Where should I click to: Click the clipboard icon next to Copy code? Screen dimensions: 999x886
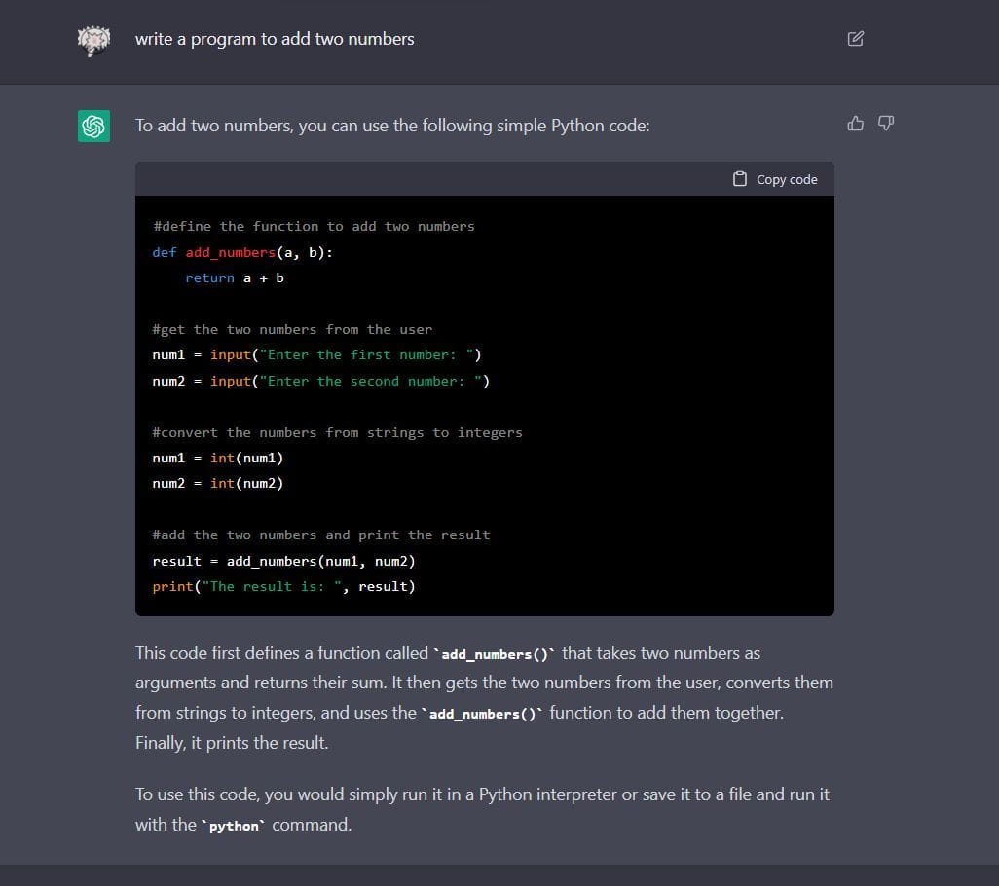pos(741,179)
